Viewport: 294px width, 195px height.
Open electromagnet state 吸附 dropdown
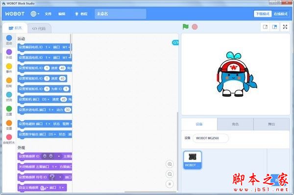(x=67, y=124)
